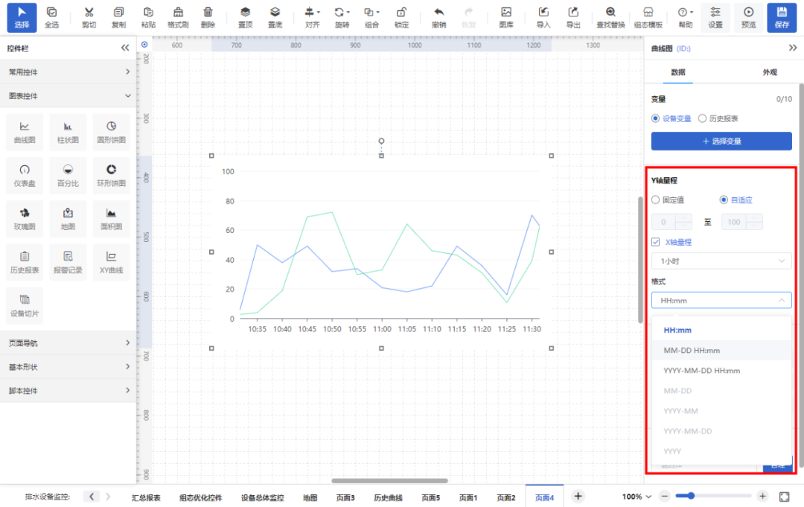Click the 预览 preview play icon
Viewport: 804px width, 507px height.
tap(748, 17)
